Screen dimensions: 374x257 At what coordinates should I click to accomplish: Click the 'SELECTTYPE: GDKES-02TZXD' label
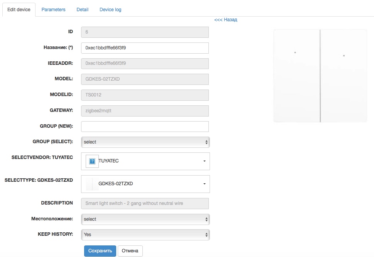pos(39,180)
